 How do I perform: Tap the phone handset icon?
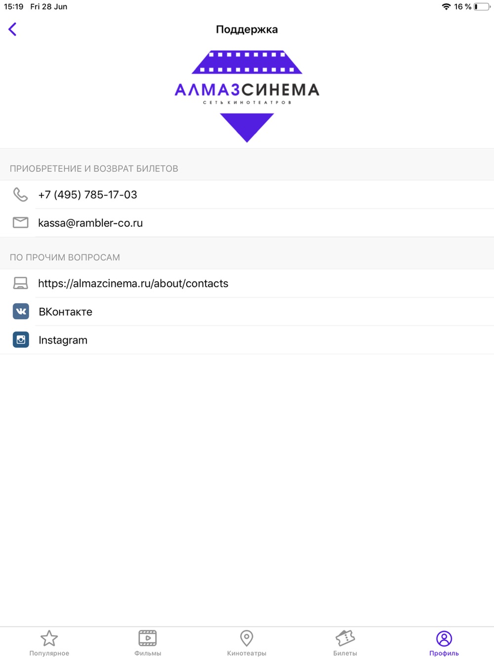20,195
